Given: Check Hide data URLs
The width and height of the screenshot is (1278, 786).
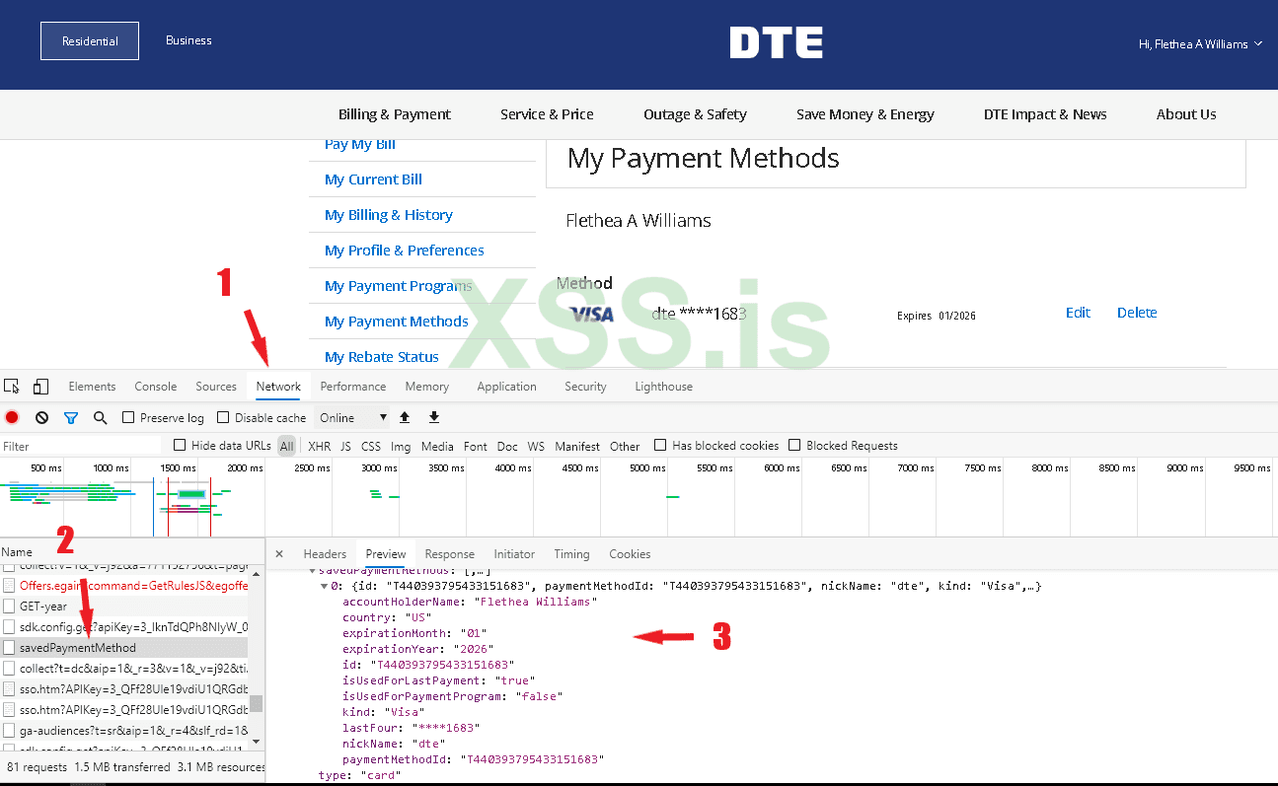Looking at the screenshot, I should click(x=180, y=446).
